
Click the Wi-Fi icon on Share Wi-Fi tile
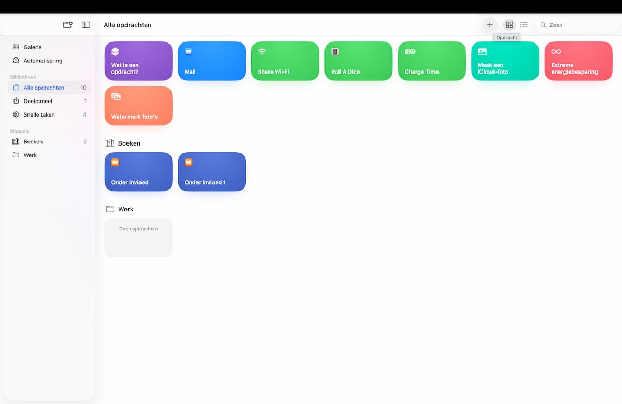coord(262,52)
